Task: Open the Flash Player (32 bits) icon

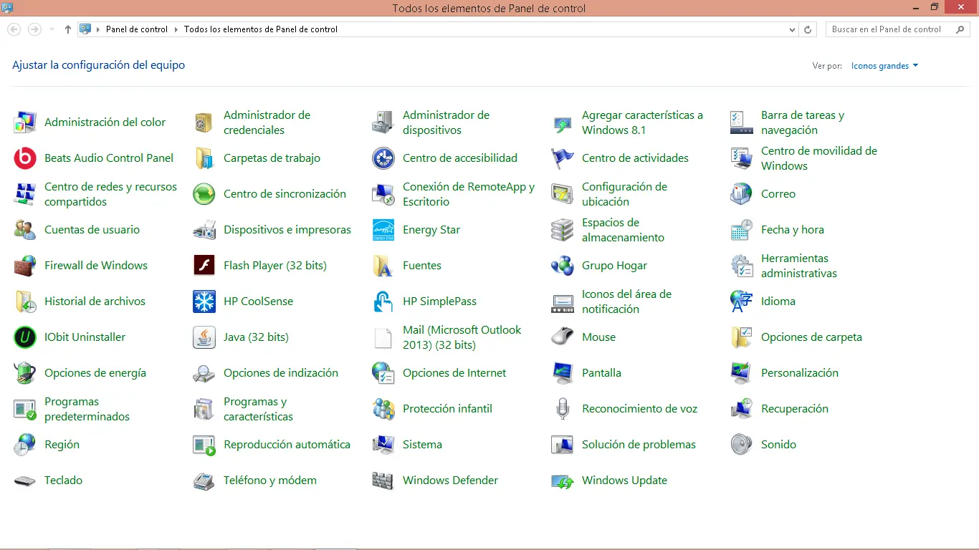Action: (x=204, y=266)
